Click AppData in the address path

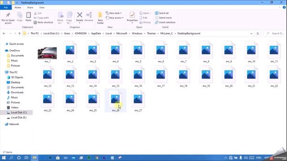[96, 34]
